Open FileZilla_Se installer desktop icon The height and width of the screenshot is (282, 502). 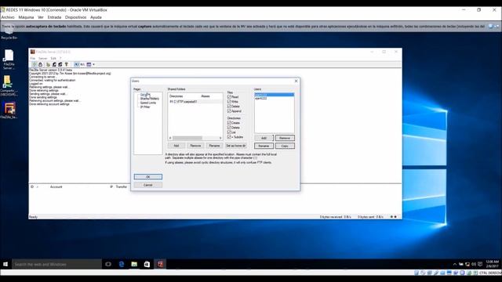tap(9, 110)
